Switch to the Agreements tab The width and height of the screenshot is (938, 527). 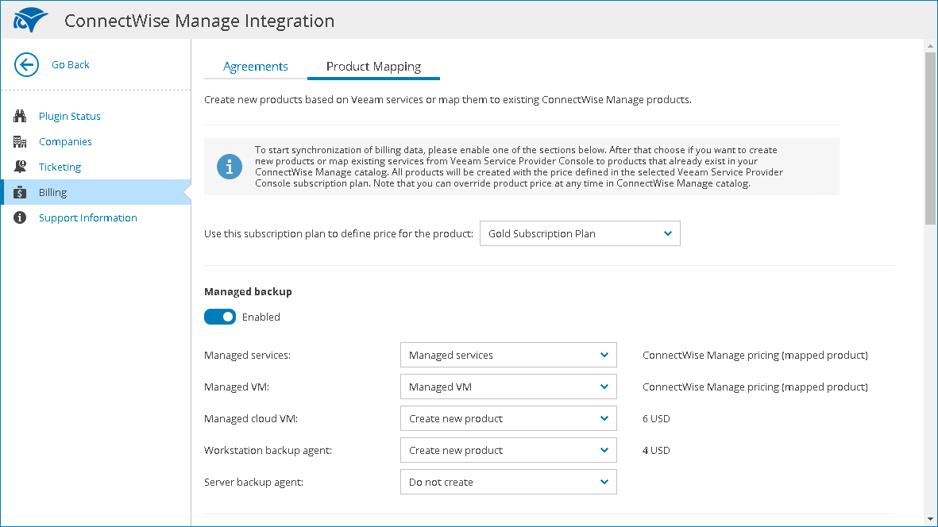[x=255, y=67]
